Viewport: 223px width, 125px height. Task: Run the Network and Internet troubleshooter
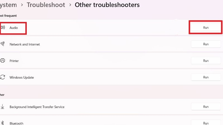206,44
